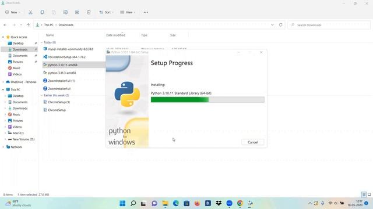The image size is (373, 209).
Task: Open Music under Quick access
Action: tap(14, 68)
